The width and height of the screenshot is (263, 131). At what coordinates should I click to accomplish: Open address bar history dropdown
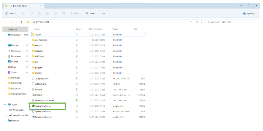click(x=191, y=22)
